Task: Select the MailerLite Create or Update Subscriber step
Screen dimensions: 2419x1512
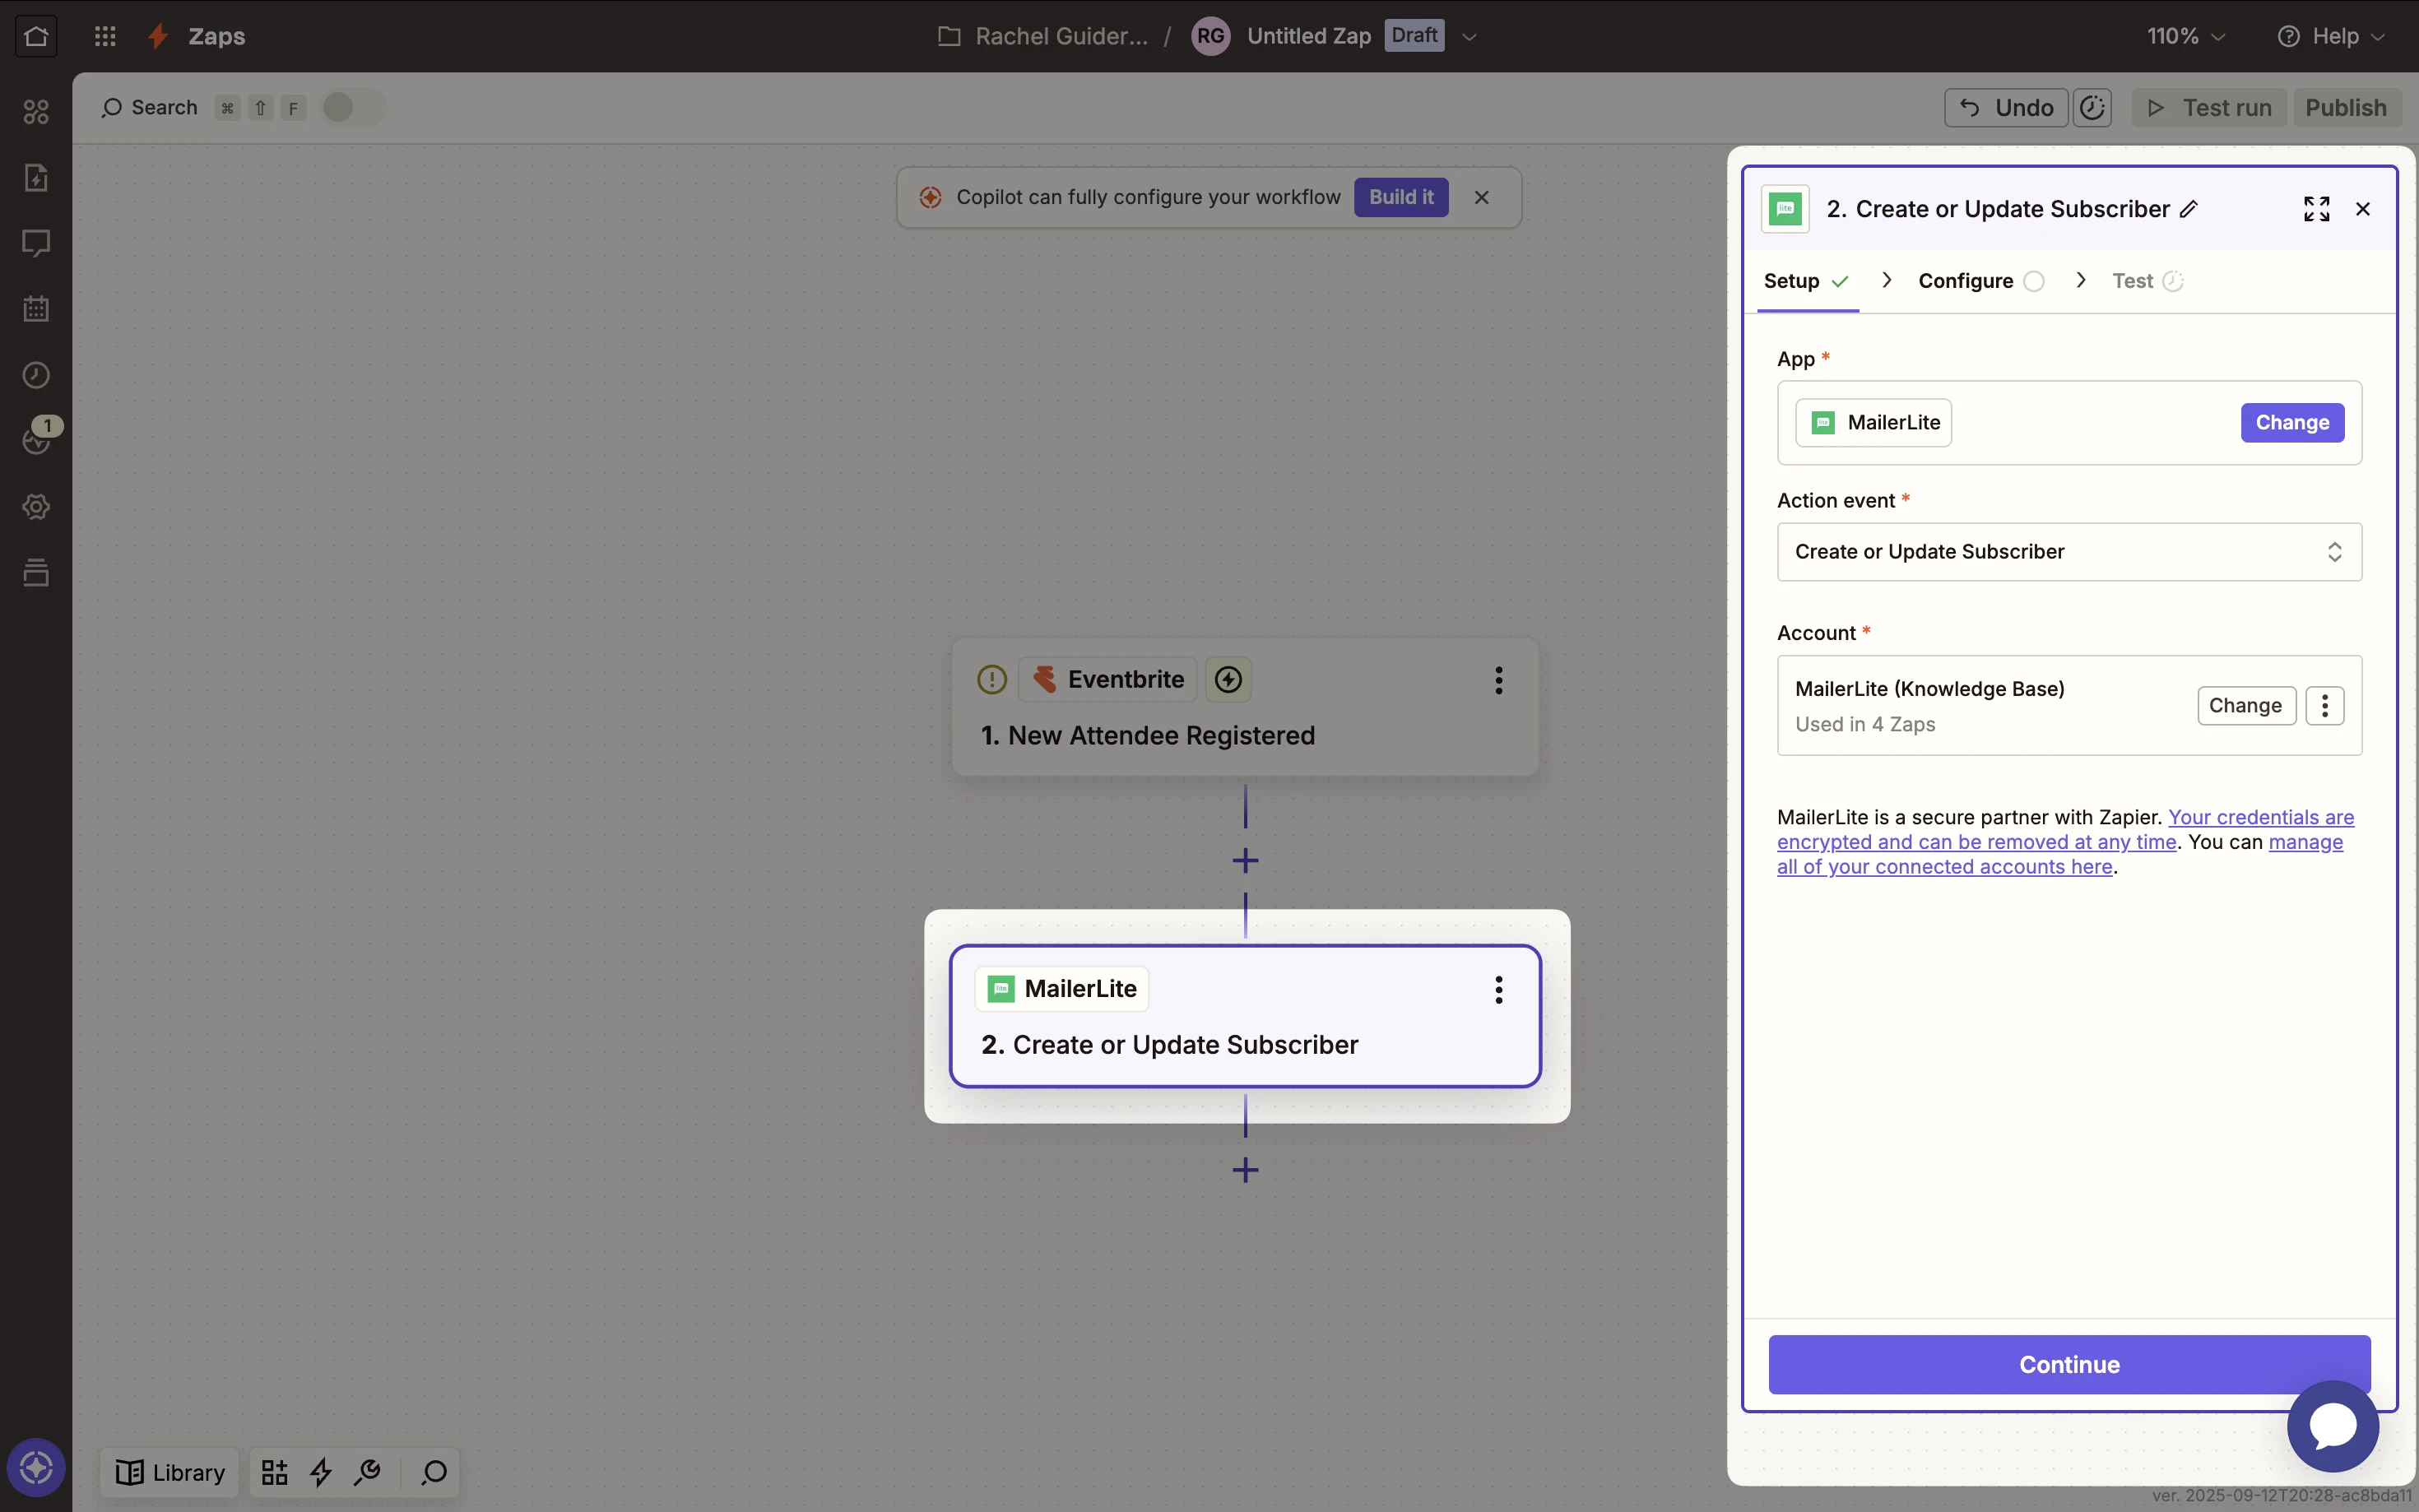Action: [x=1245, y=1016]
